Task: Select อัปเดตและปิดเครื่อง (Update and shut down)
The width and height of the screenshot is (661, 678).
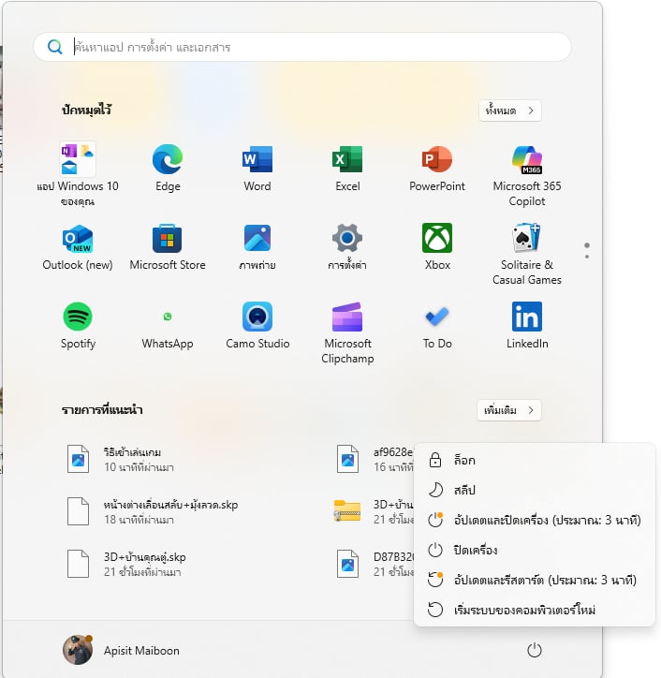Action: pyautogui.click(x=535, y=520)
